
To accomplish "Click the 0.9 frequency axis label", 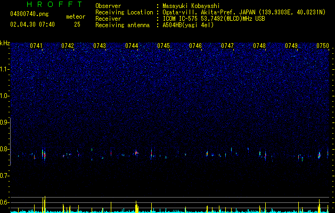I will [4, 122].
